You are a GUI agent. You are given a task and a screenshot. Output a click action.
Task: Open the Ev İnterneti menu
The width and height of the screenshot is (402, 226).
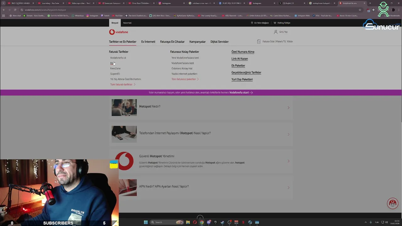tap(148, 42)
